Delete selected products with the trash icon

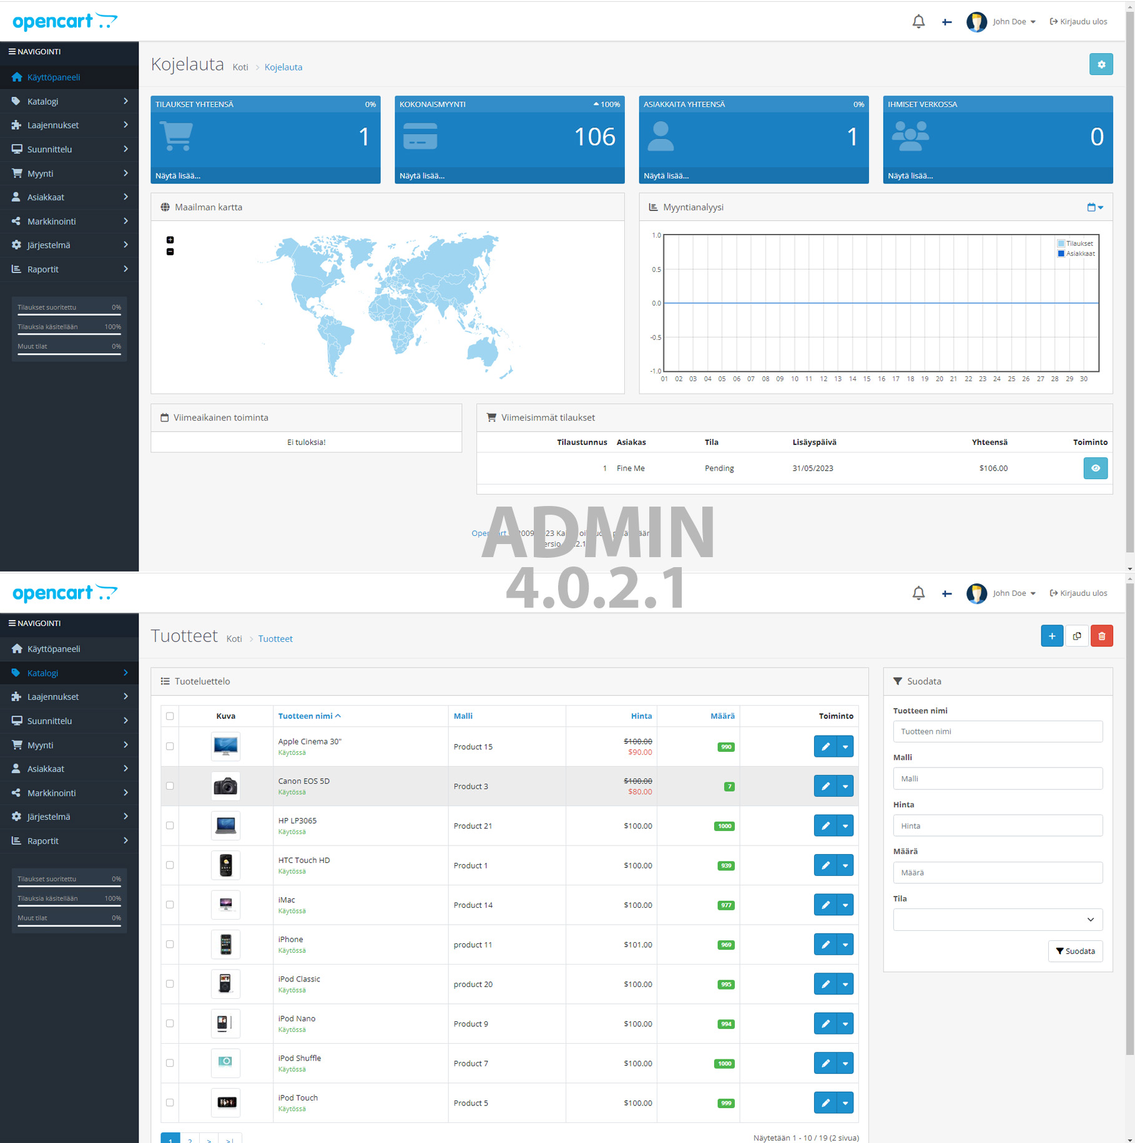click(x=1101, y=635)
